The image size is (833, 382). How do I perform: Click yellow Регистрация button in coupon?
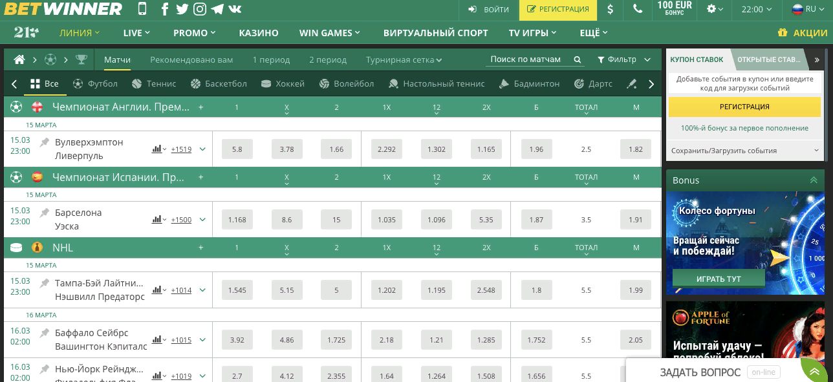tap(744, 107)
